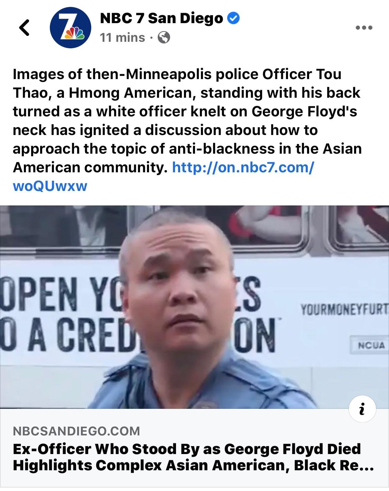The height and width of the screenshot is (491, 389).
Task: Tap the "Tou Thao" line of the caption
Action: (177, 74)
